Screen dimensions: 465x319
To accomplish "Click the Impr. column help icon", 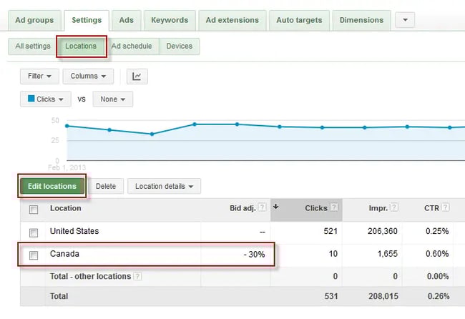I will point(393,208).
